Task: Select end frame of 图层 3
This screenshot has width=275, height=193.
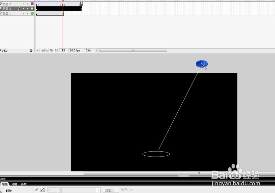Action: pyautogui.click(x=81, y=9)
